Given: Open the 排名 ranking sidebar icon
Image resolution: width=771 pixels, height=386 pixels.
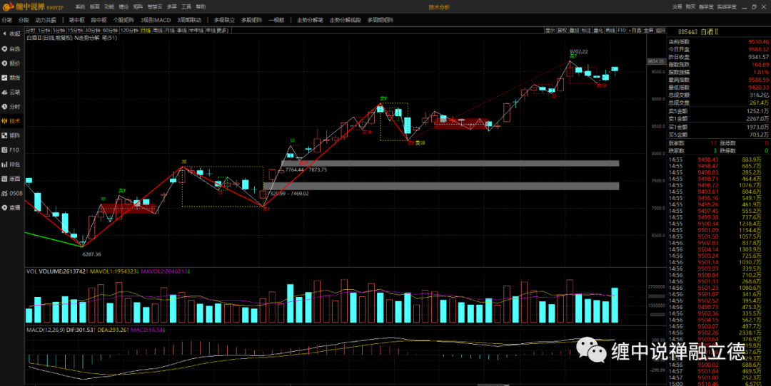Looking at the screenshot, I should [x=11, y=164].
